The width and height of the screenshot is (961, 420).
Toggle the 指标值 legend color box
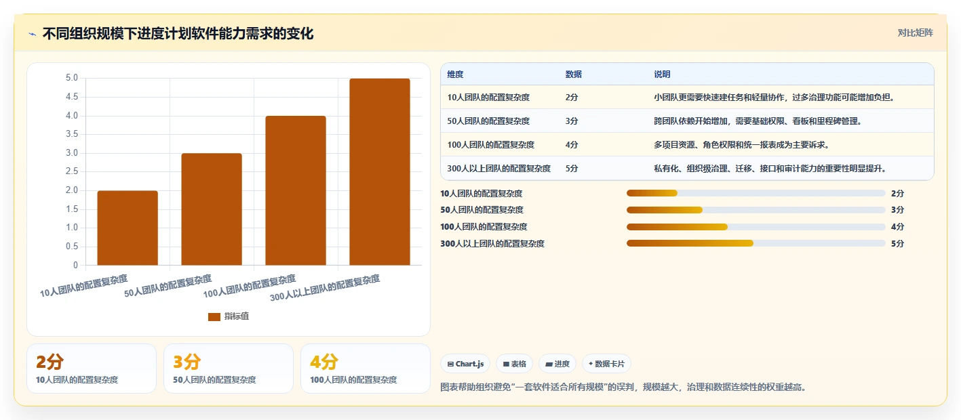click(214, 316)
